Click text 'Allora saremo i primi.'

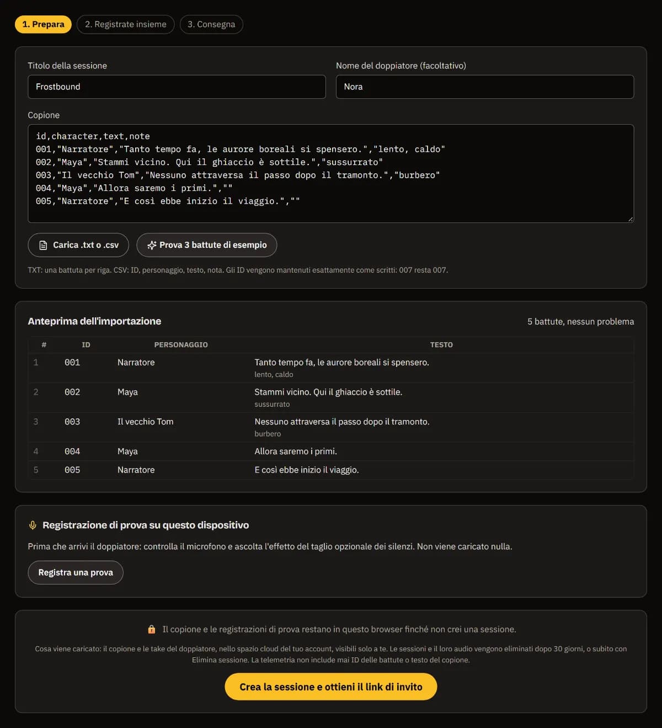pyautogui.click(x=296, y=451)
